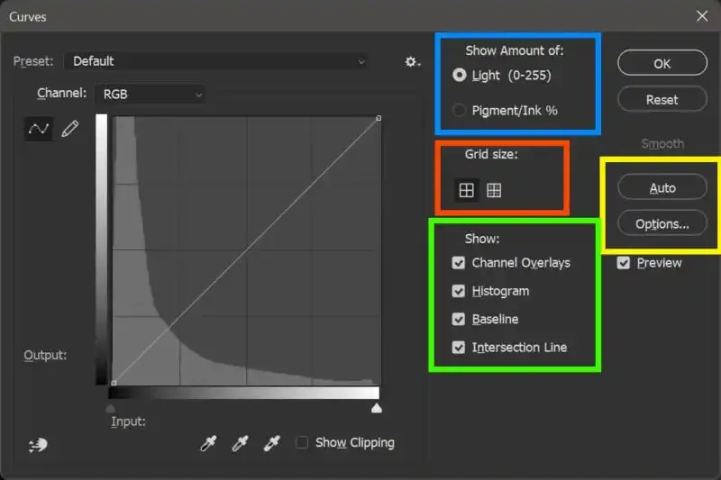The image size is (721, 480).
Task: Open the Preset dropdown showing Default
Action: pos(216,61)
